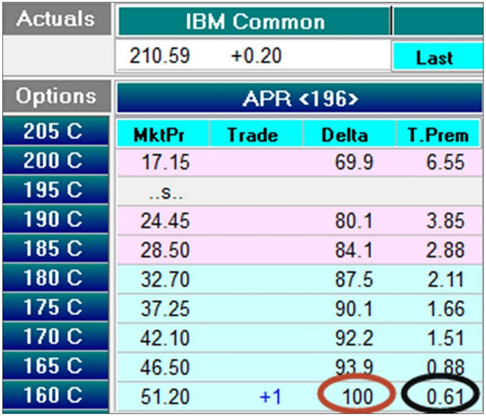Select the 185 C strike row label
This screenshot has height=416, width=486.
tap(56, 248)
